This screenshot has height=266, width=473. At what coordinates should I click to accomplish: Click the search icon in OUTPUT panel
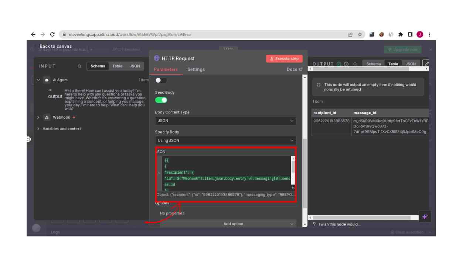click(x=355, y=64)
